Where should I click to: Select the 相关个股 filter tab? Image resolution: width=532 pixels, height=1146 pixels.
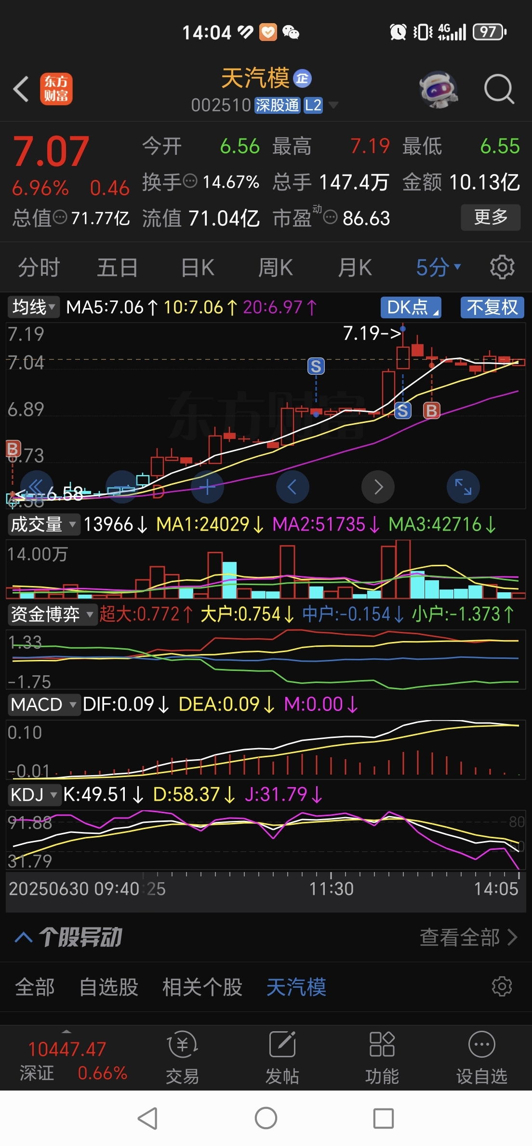tap(202, 987)
